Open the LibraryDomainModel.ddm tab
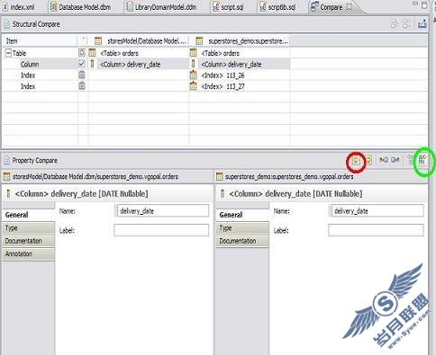 pyautogui.click(x=162, y=7)
